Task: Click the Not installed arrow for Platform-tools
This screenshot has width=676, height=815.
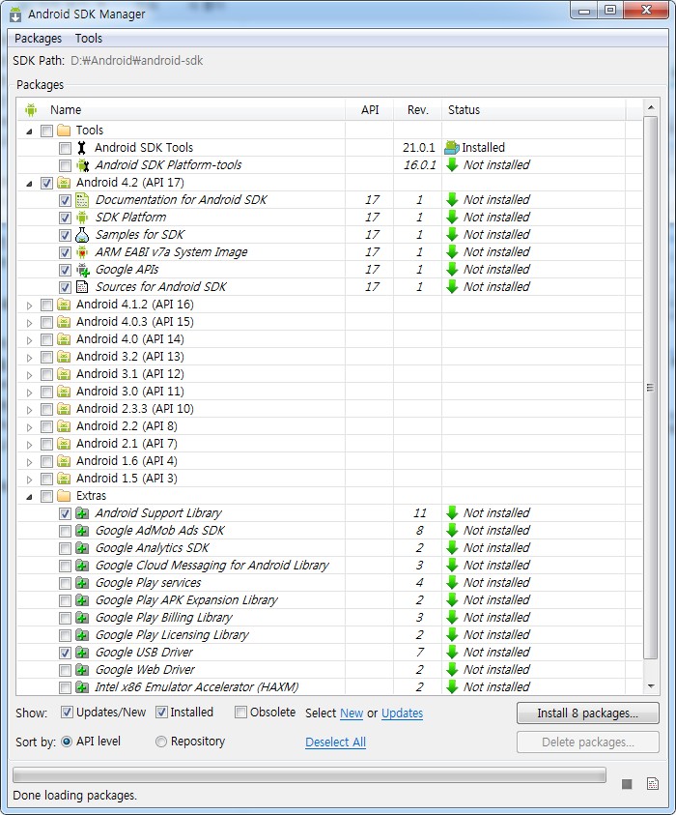Action: tap(452, 165)
